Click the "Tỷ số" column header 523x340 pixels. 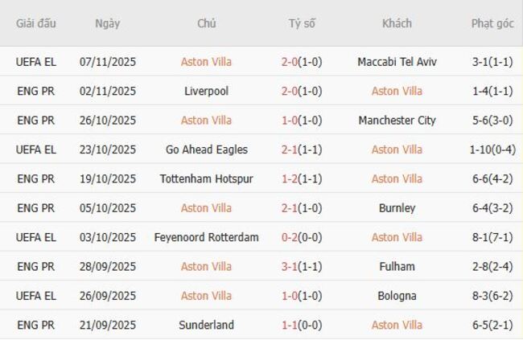[302, 23]
